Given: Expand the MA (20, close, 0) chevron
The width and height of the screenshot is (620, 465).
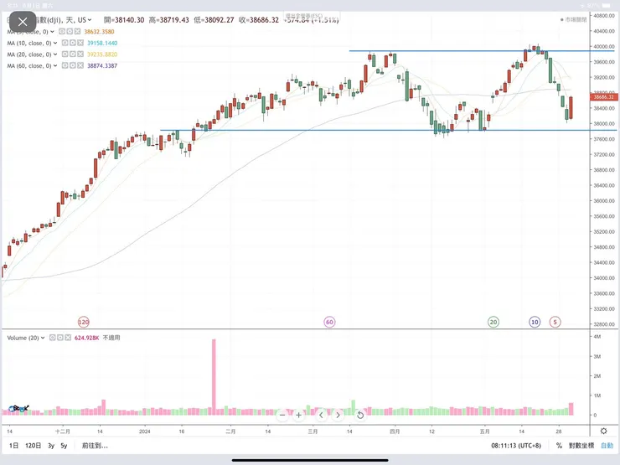Looking at the screenshot, I should click(55, 54).
